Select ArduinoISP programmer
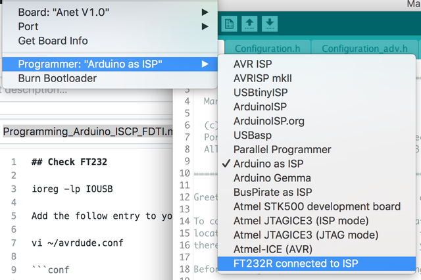The height and width of the screenshot is (280, 421). 317,106
